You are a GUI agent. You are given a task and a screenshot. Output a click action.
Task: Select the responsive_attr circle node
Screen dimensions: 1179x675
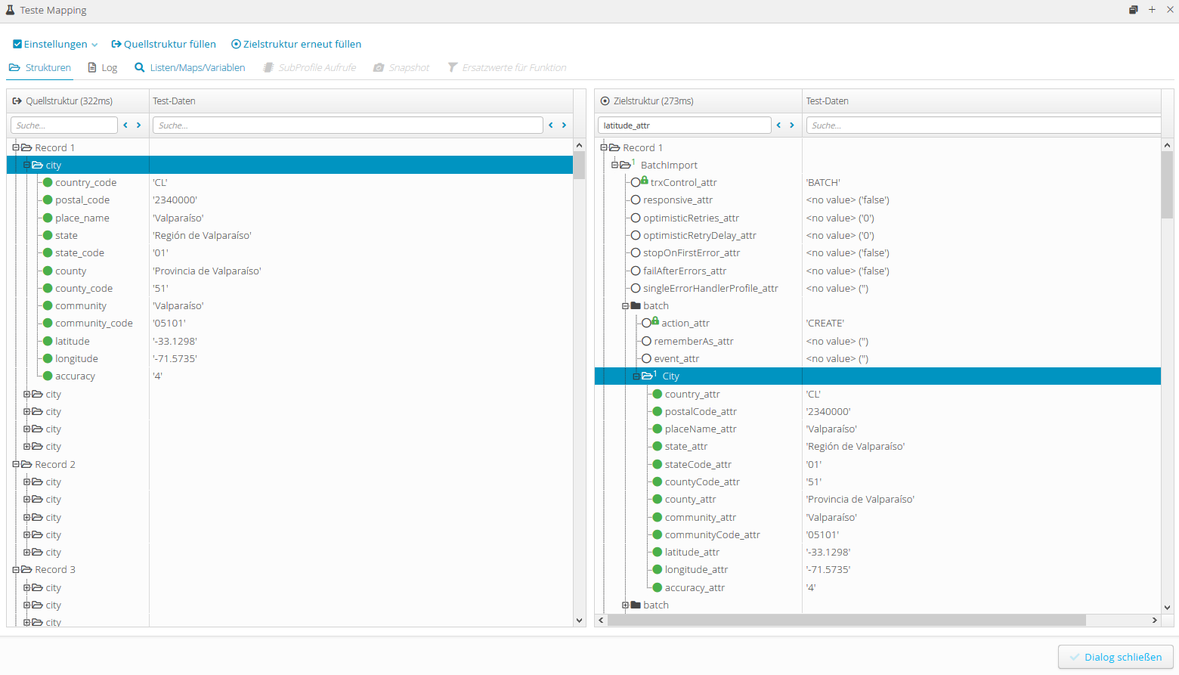636,200
